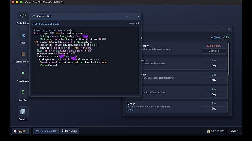This screenshot has width=252, height=141.
Task: Open the New Studio desktop icon
Action: pyautogui.click(x=23, y=73)
